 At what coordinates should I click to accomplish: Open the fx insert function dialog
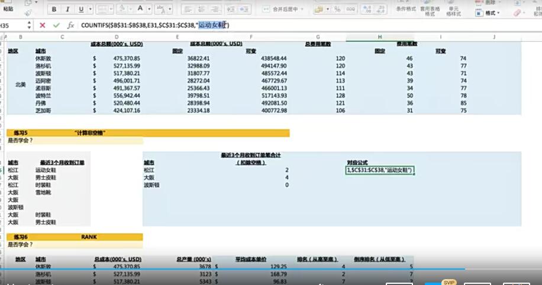click(x=71, y=25)
